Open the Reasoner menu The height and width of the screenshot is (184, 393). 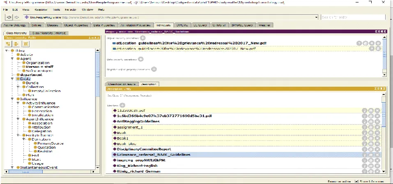tap(41, 9)
